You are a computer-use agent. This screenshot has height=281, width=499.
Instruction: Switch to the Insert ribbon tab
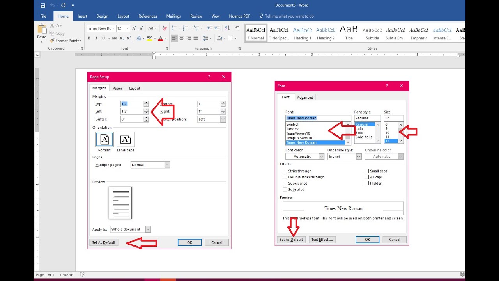(x=82, y=16)
